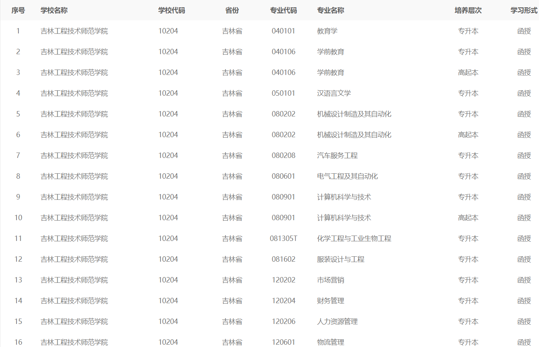The width and height of the screenshot is (539, 347).
Task: Click sequence number 5
Action: (18, 114)
